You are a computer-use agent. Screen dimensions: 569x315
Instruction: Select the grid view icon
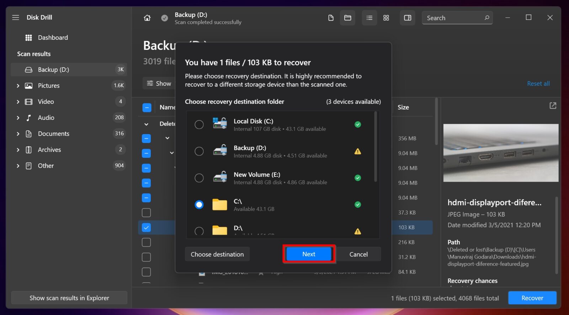tap(386, 18)
